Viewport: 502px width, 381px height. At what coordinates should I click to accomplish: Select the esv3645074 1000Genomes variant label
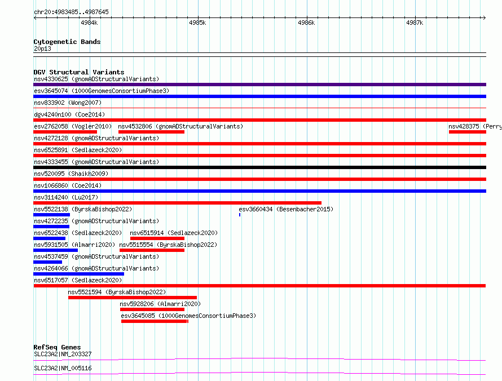coord(102,91)
